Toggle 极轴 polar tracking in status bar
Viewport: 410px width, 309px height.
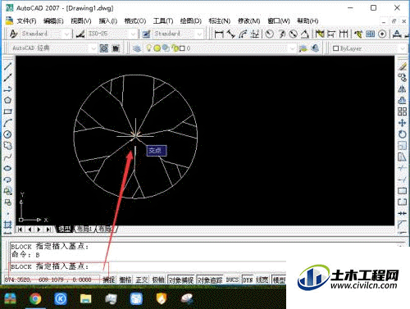pos(158,279)
